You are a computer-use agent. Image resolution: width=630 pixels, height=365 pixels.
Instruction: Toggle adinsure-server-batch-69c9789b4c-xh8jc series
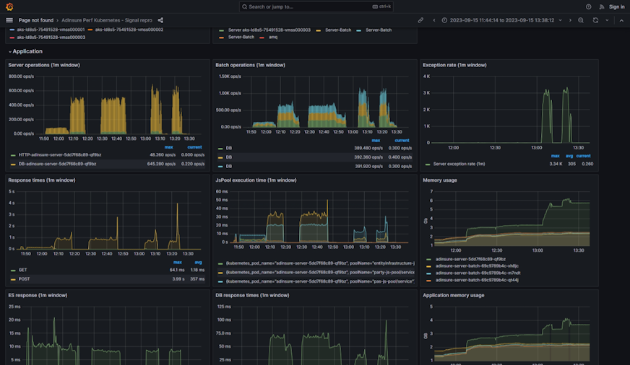tap(477, 266)
